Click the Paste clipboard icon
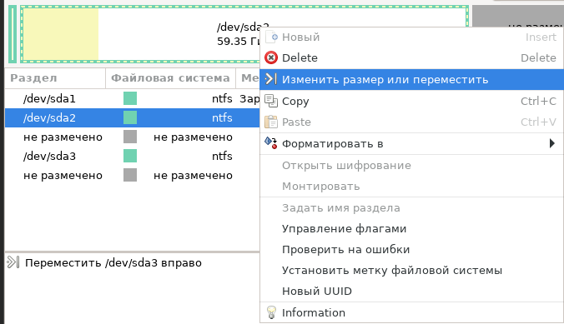The height and width of the screenshot is (324, 564). [271, 122]
